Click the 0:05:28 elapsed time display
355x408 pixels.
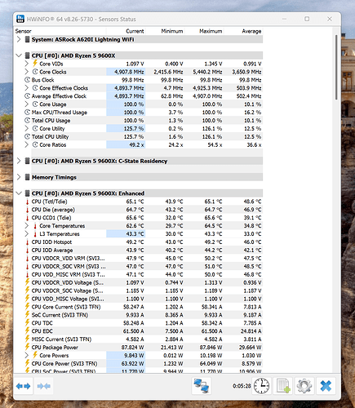point(242,386)
